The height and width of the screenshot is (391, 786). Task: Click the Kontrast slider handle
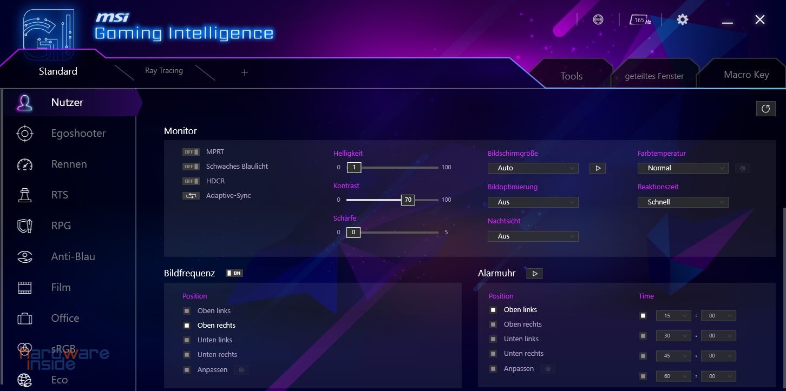[408, 200]
